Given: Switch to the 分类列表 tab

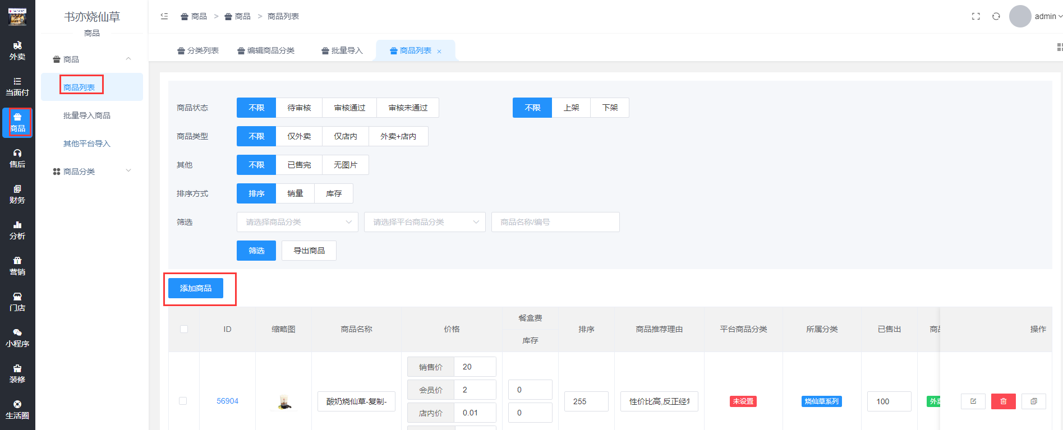Looking at the screenshot, I should [198, 50].
